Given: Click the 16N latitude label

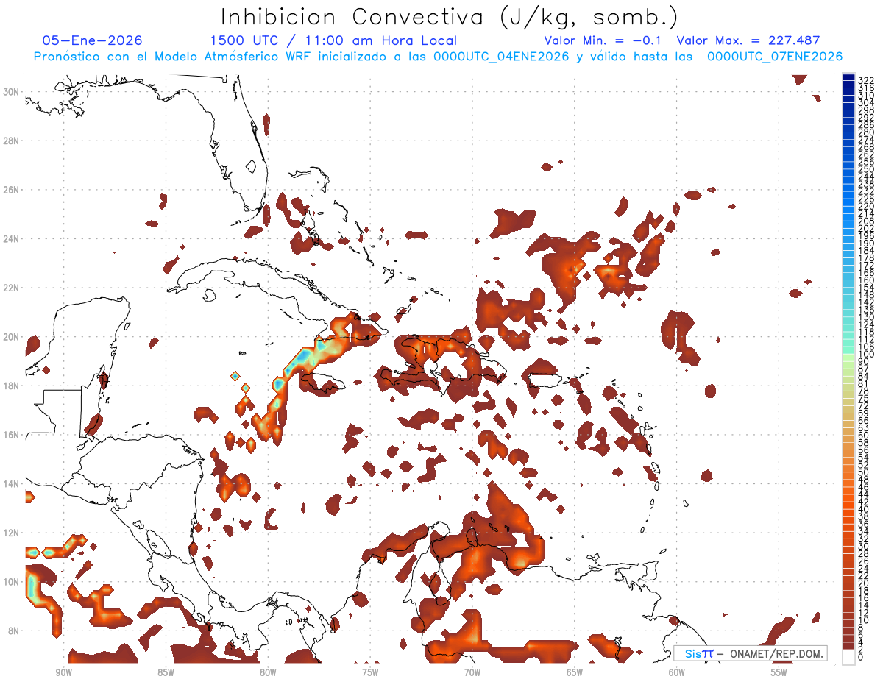Looking at the screenshot, I should (10, 435).
